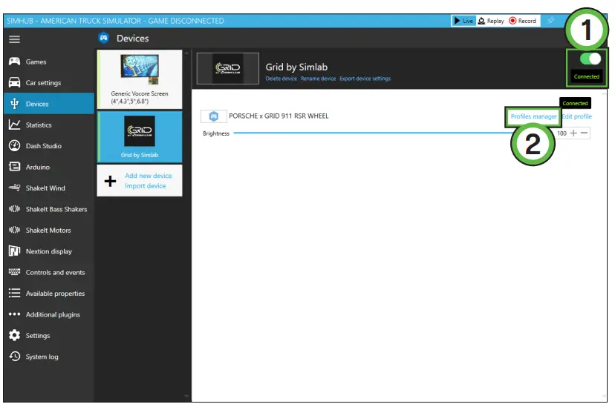Click the Brightness slider track
Screen dimensions: 615x407
(373, 133)
